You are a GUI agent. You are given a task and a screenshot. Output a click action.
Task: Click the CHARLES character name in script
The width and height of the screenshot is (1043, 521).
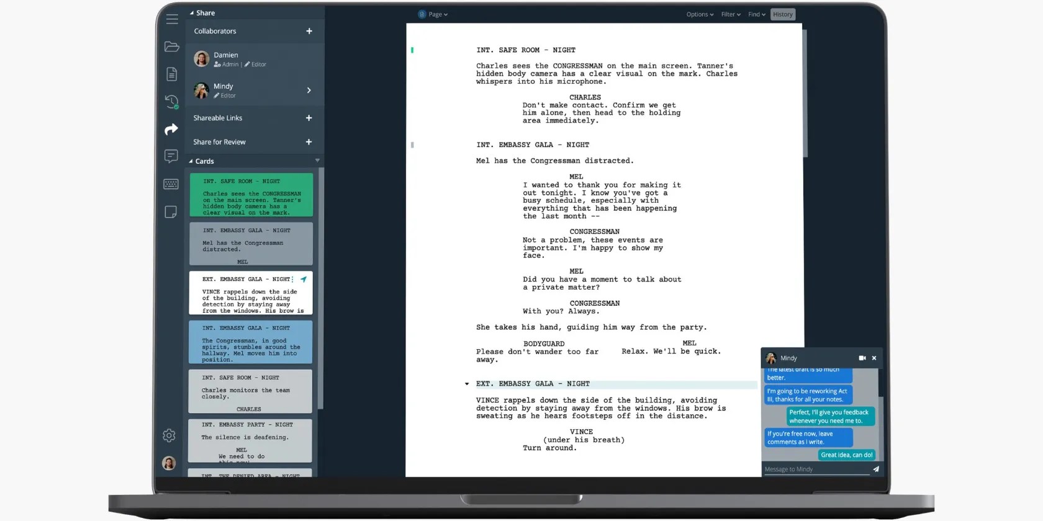coord(585,97)
